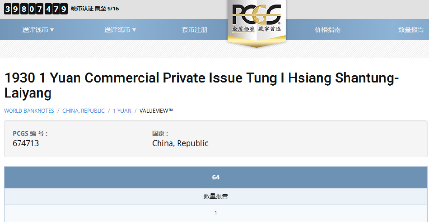The height and width of the screenshot is (224, 429).
Task: Open the 送评钱币 dropdown menu
Action: (38, 30)
